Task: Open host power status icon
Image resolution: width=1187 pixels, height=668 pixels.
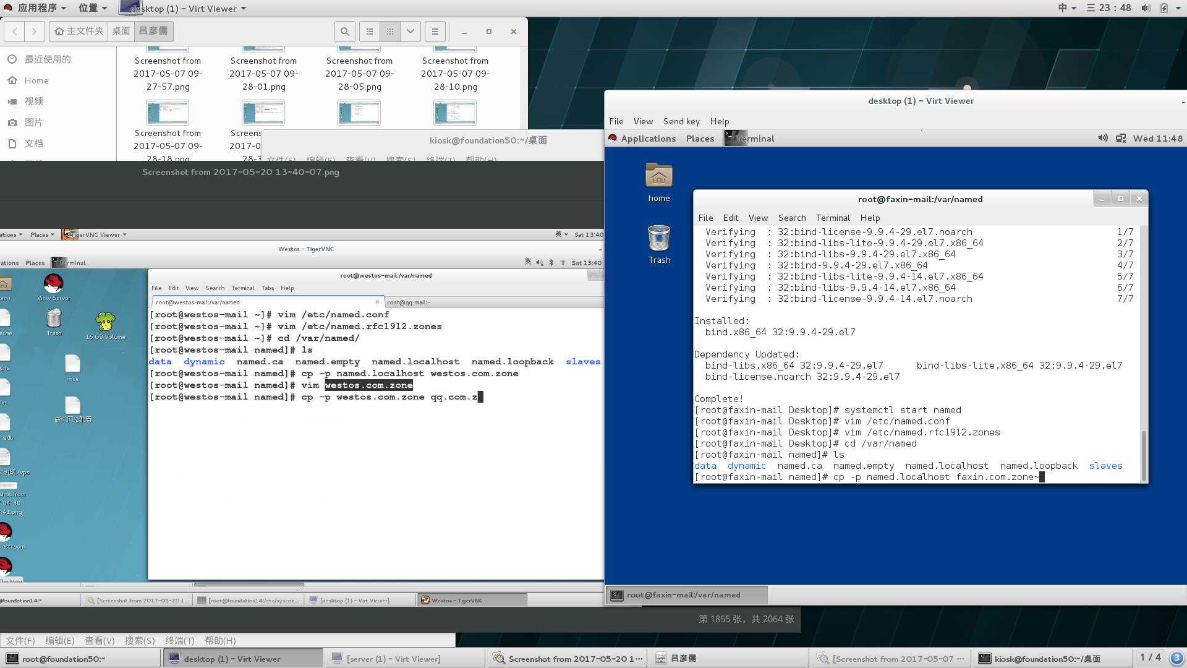Action: (x=1164, y=8)
